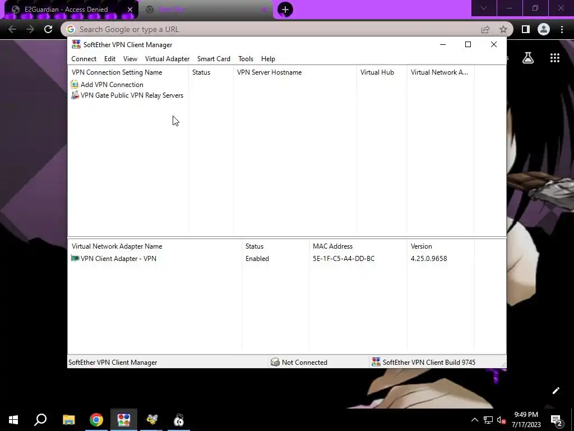
Task: Open the Help menu
Action: tap(267, 58)
